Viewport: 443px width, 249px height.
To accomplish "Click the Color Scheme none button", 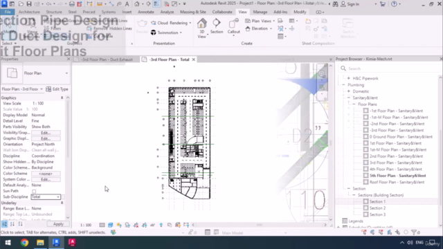I will click(46, 174).
